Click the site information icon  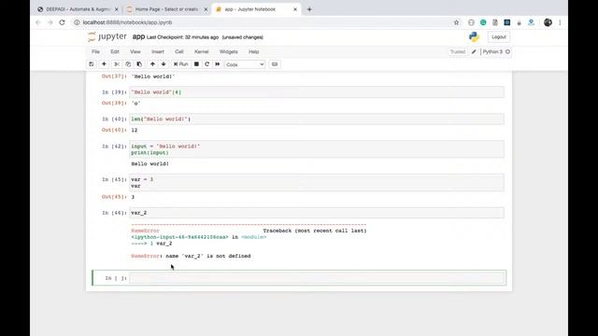pyautogui.click(x=77, y=22)
